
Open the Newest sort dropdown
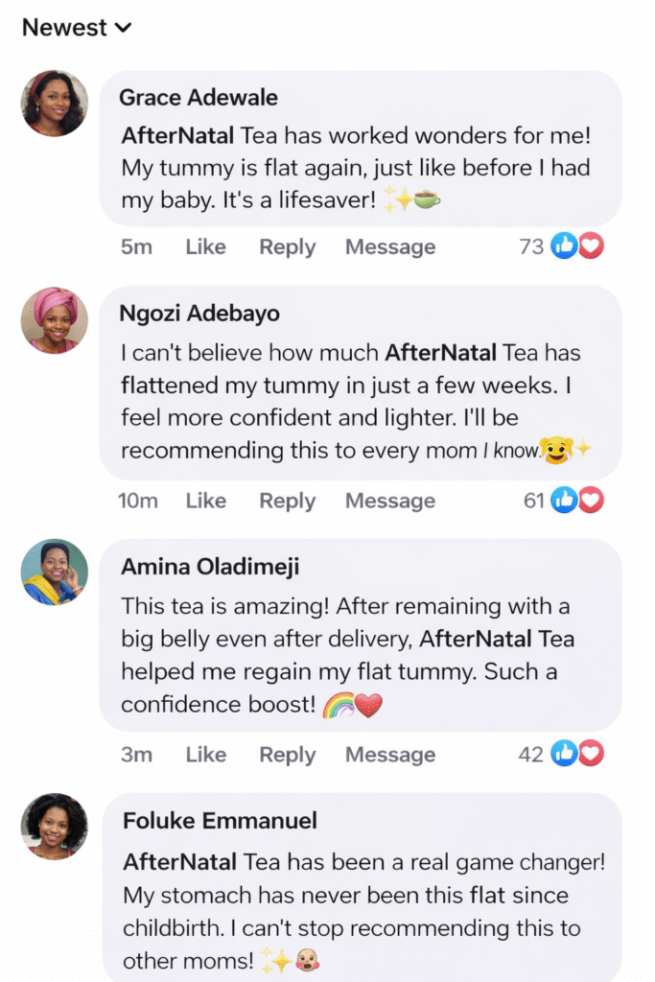pyautogui.click(x=77, y=28)
